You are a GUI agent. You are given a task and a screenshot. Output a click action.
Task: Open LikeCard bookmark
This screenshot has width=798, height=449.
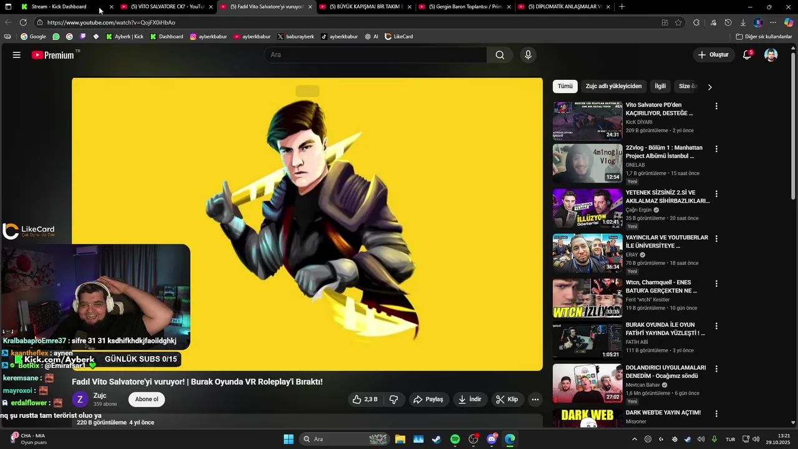pos(399,37)
